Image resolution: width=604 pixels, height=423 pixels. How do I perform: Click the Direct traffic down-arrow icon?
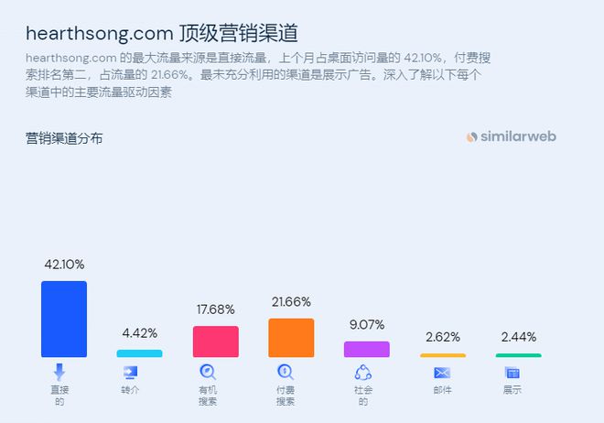[x=59, y=372]
